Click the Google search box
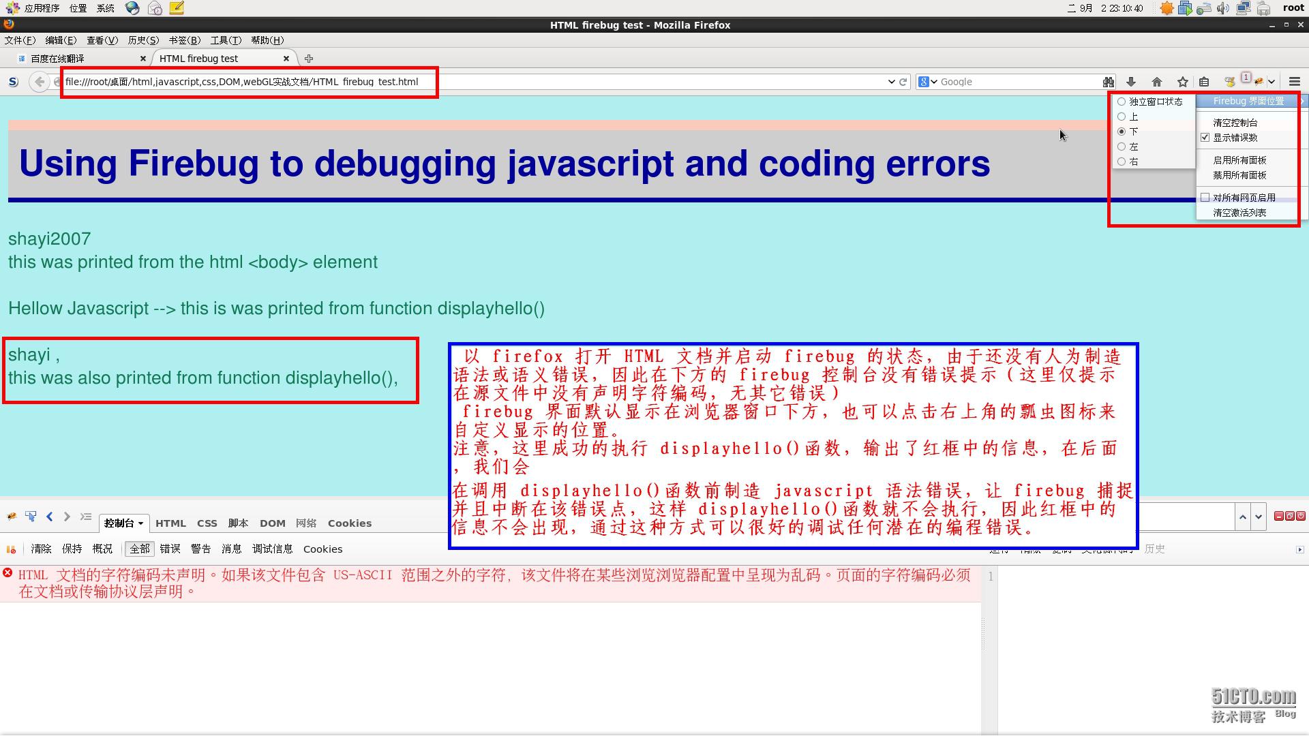This screenshot has width=1309, height=736. click(x=1019, y=82)
